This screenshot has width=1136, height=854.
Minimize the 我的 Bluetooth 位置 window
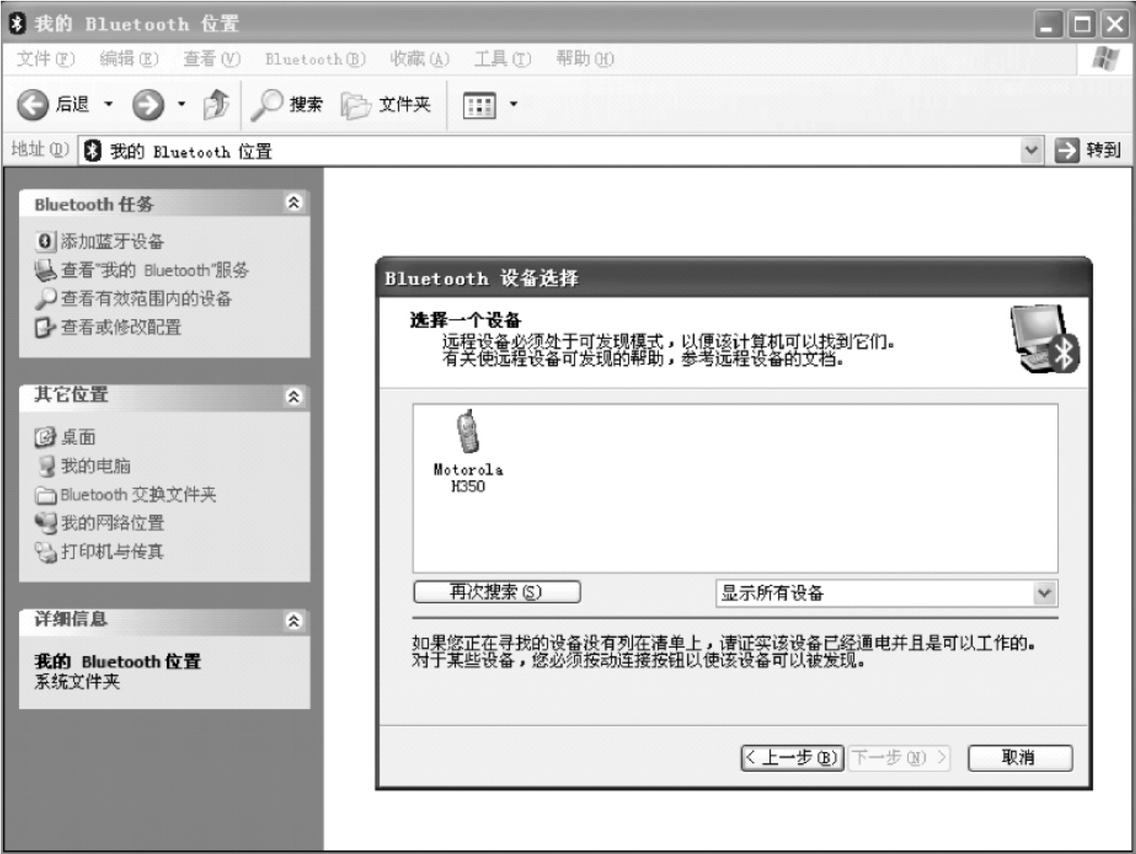1047,24
